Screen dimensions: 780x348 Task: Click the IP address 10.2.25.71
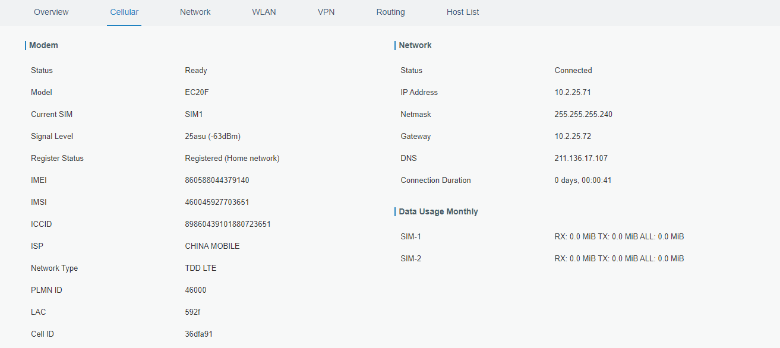click(572, 92)
